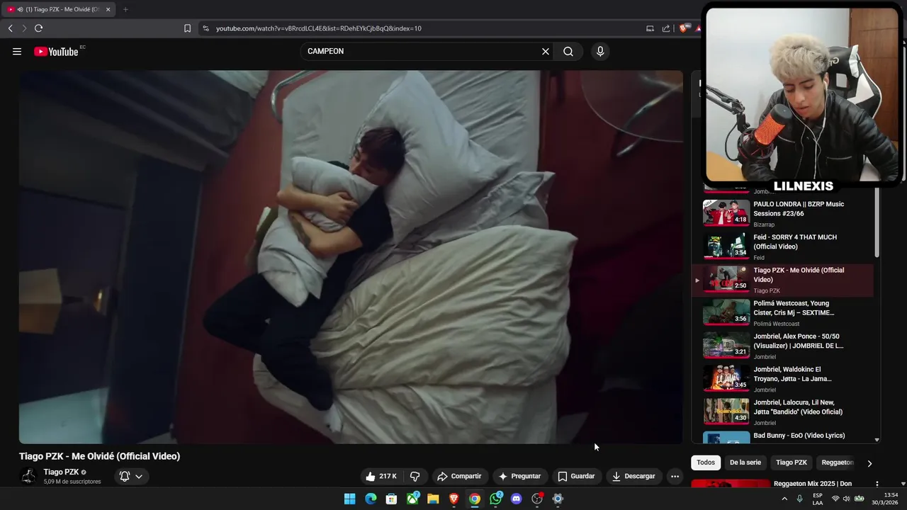
Task: Bookmark this page in the browser
Action: (x=187, y=28)
